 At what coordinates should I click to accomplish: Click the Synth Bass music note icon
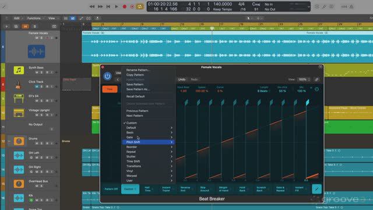19,70
